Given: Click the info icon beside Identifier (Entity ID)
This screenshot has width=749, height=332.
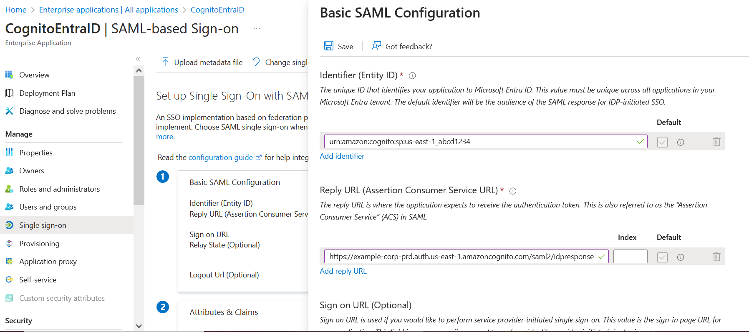Looking at the screenshot, I should click(x=412, y=75).
